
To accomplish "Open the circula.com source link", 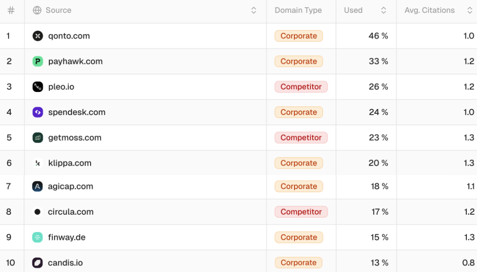I will pyautogui.click(x=71, y=212).
